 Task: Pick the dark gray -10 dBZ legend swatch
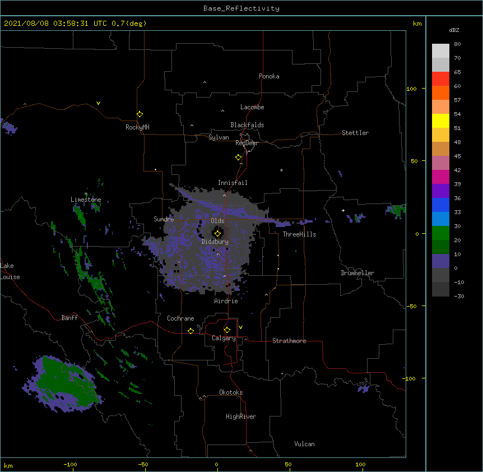(x=440, y=289)
